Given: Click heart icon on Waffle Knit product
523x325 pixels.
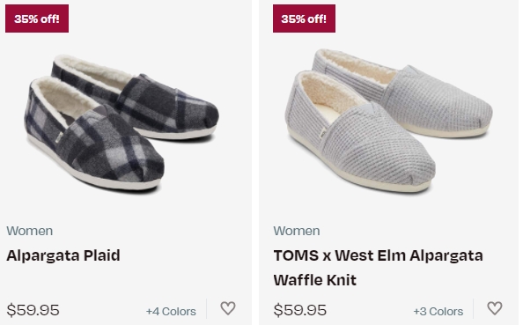Looking at the screenshot, I should [495, 308].
